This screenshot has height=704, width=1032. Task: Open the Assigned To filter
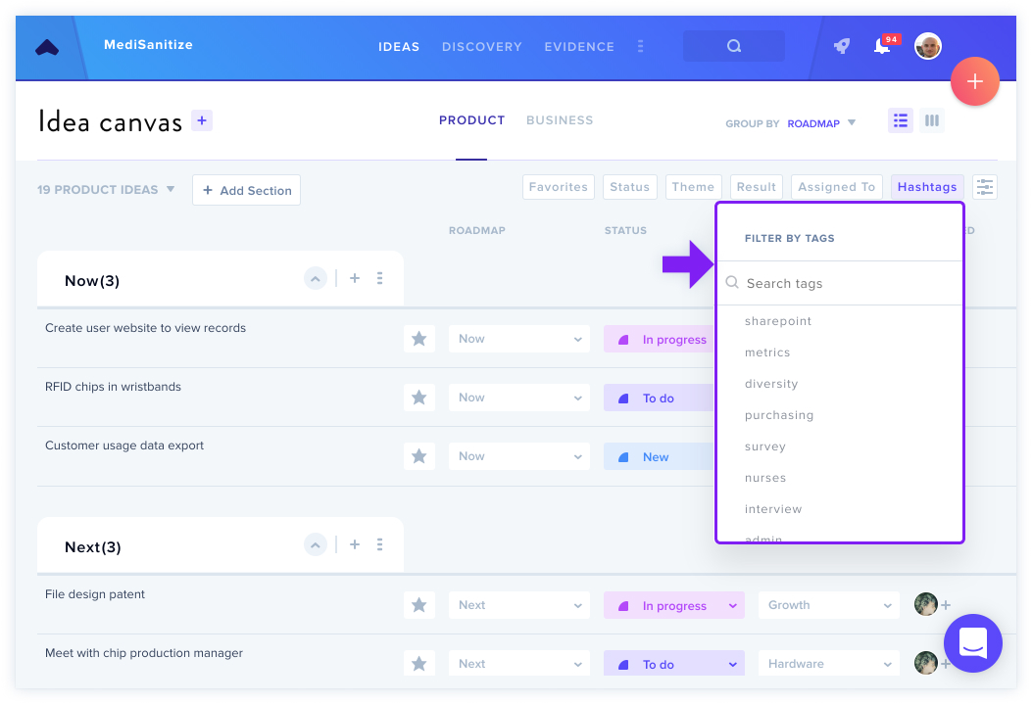tap(837, 187)
